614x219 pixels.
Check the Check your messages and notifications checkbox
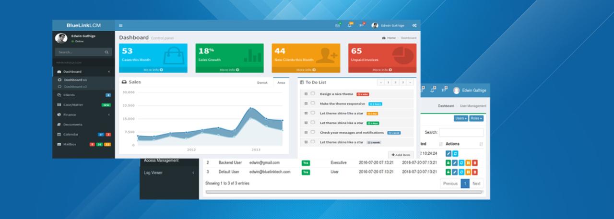313,132
